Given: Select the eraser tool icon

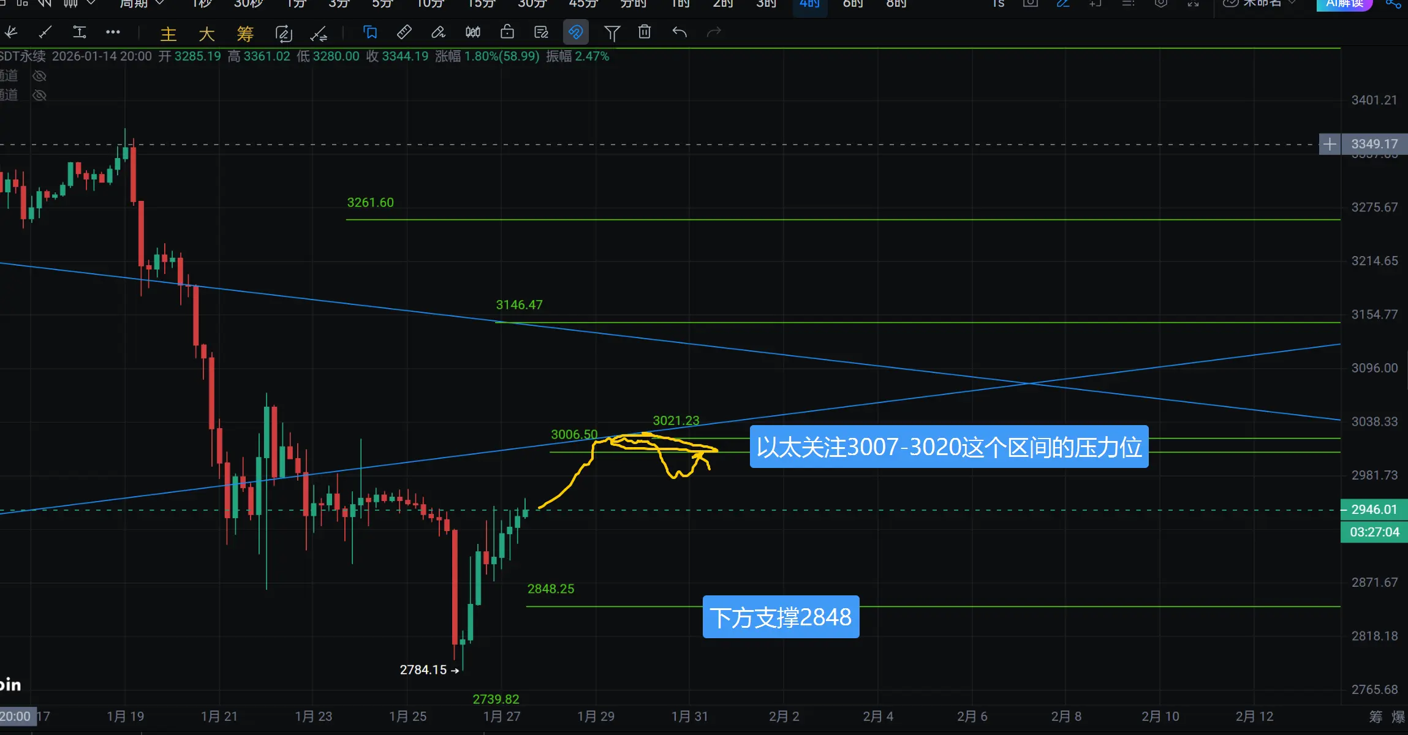Looking at the screenshot, I should (x=438, y=32).
